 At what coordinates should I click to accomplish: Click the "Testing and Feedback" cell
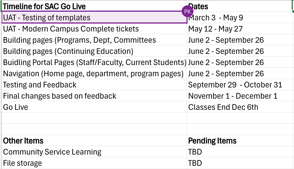[40, 85]
